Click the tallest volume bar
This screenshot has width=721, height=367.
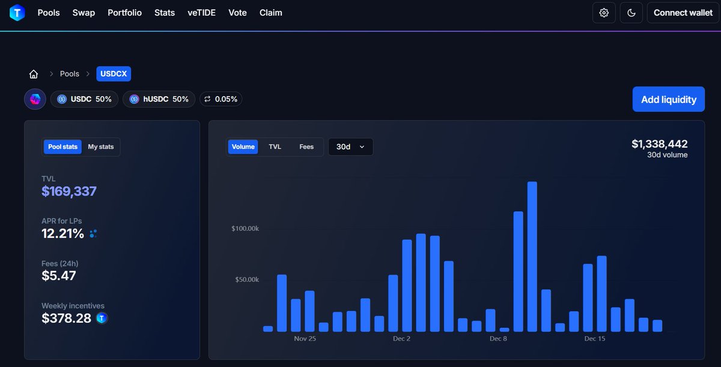tap(532, 257)
